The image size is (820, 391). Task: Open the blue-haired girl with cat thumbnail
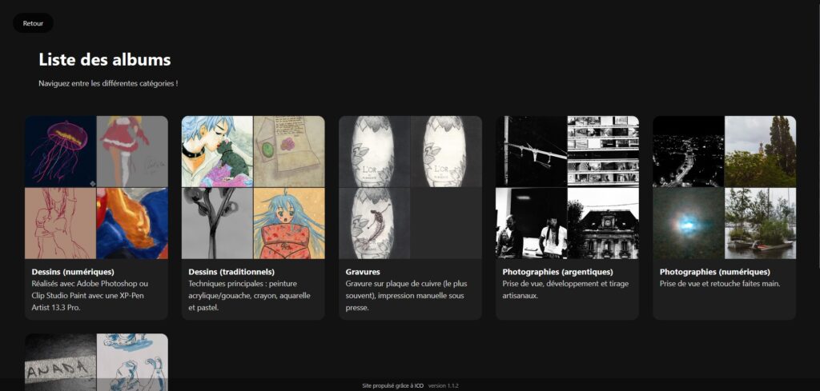coord(217,151)
